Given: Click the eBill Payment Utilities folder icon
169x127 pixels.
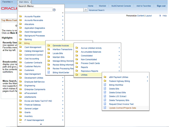Looking at the screenshot, I should pos(105,77).
